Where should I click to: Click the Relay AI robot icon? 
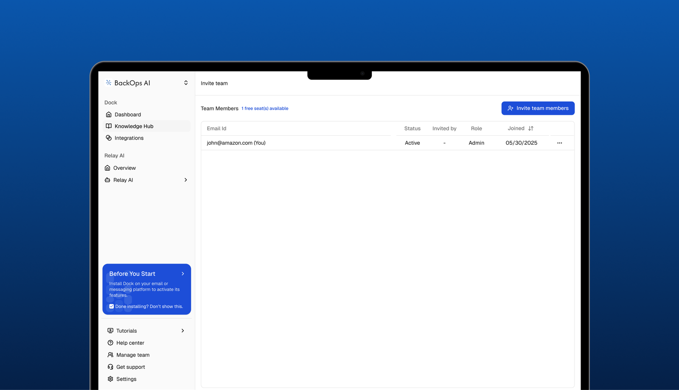(x=107, y=180)
